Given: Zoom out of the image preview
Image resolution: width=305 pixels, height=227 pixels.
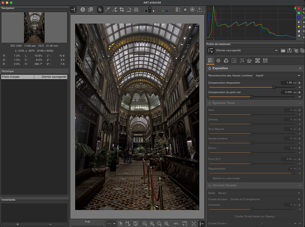Looking at the screenshot, I should pos(144,224).
